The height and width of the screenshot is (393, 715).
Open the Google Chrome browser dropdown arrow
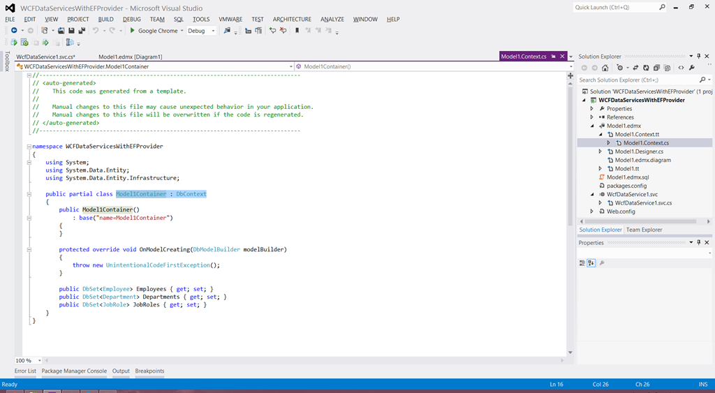coord(182,31)
